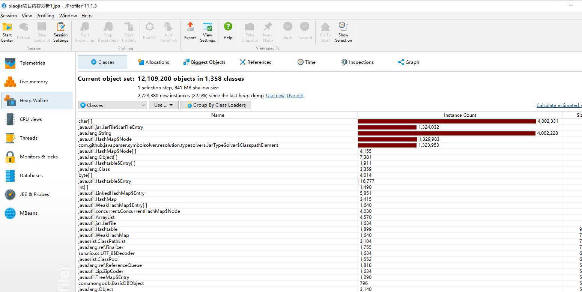Open Live memory in the sidebar

coord(37,82)
